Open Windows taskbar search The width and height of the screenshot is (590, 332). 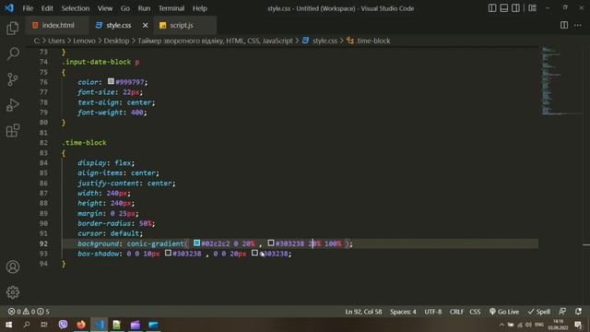pyautogui.click(x=27, y=324)
